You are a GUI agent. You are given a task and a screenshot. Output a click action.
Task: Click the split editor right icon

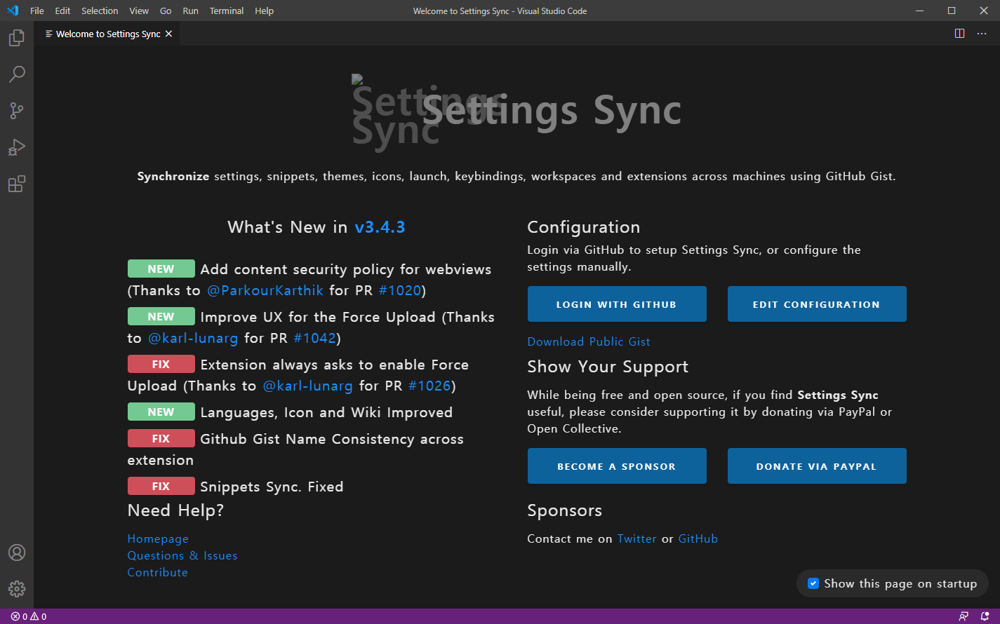[960, 34]
